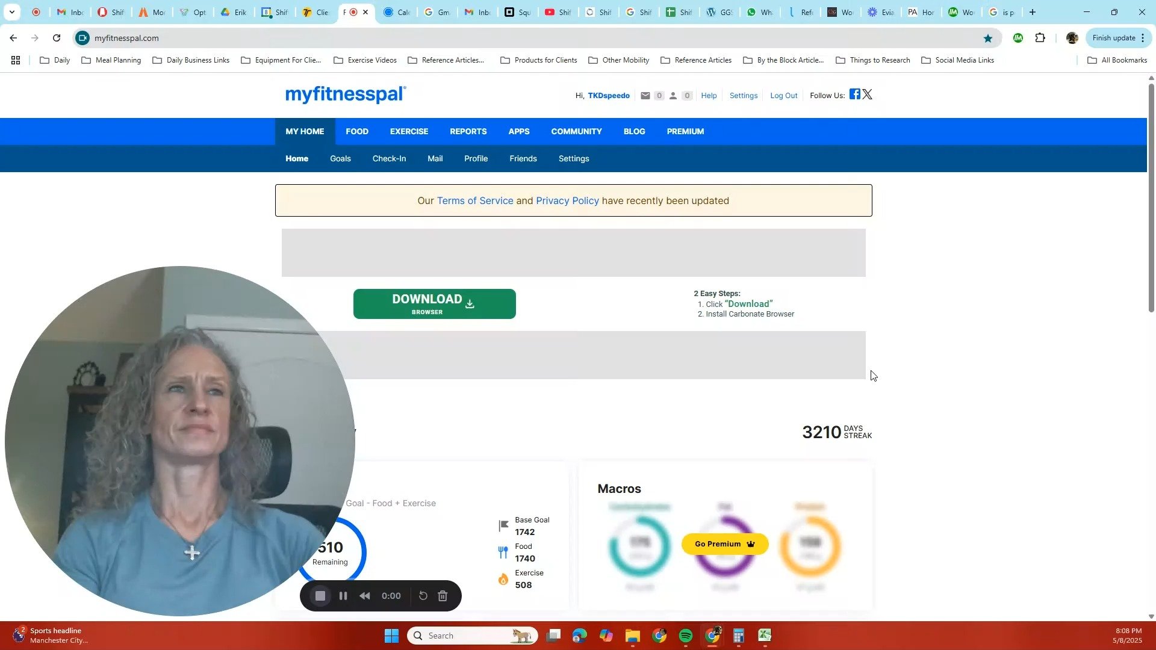
Task: Click the myfitnesspal logo
Action: (346, 94)
